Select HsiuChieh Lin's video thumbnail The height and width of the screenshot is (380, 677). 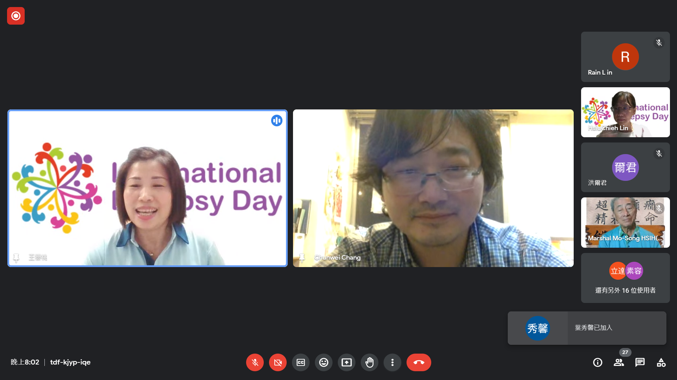point(625,112)
